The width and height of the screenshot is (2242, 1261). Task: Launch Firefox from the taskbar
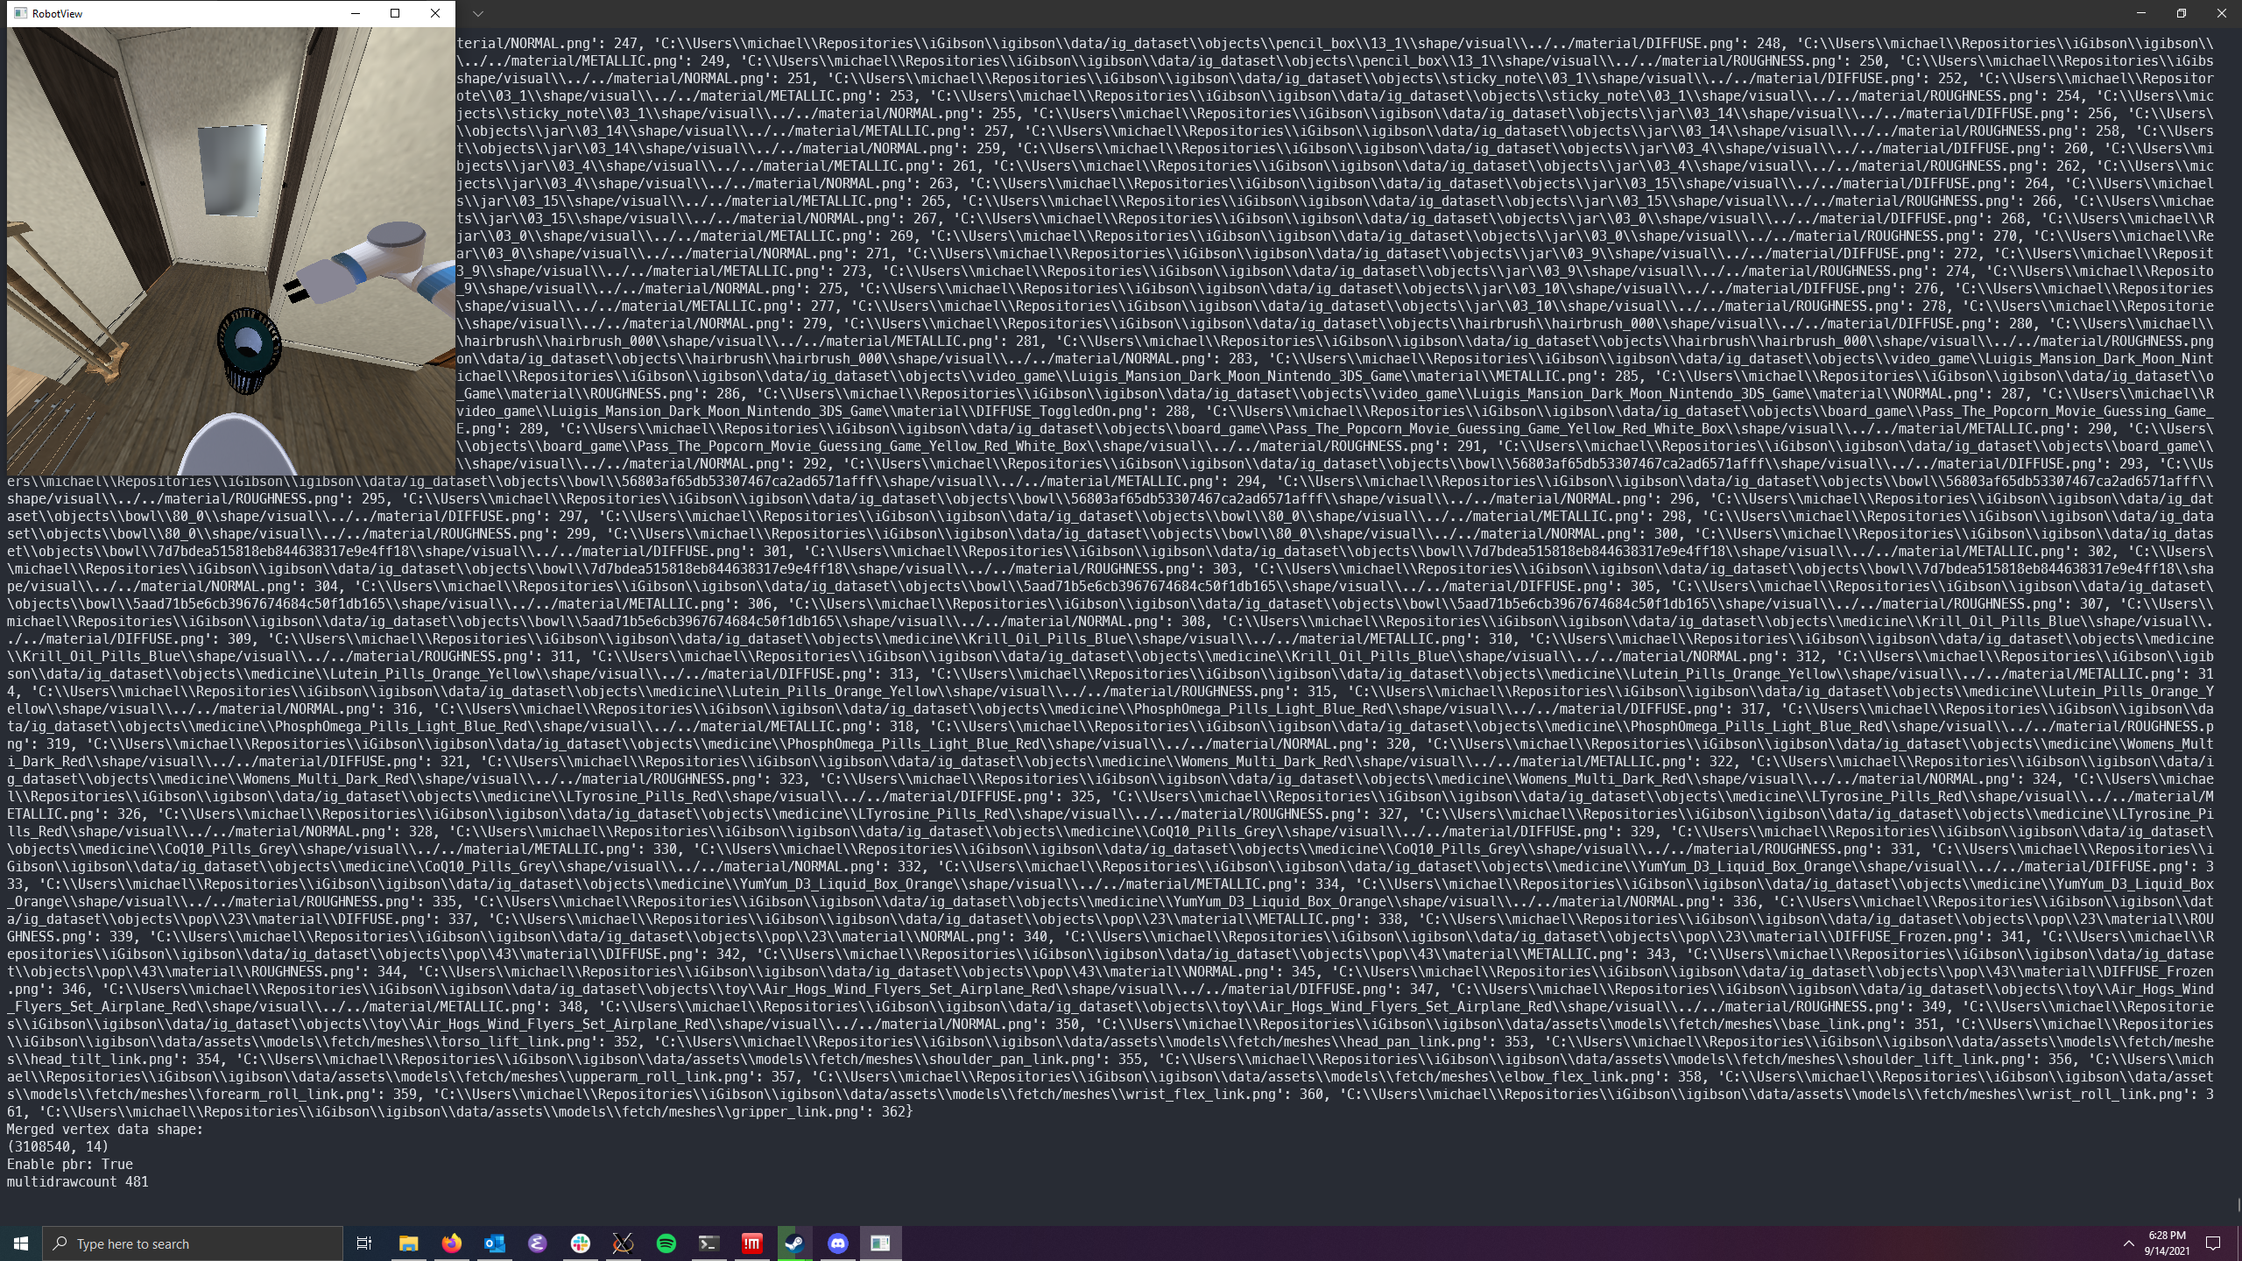(450, 1243)
